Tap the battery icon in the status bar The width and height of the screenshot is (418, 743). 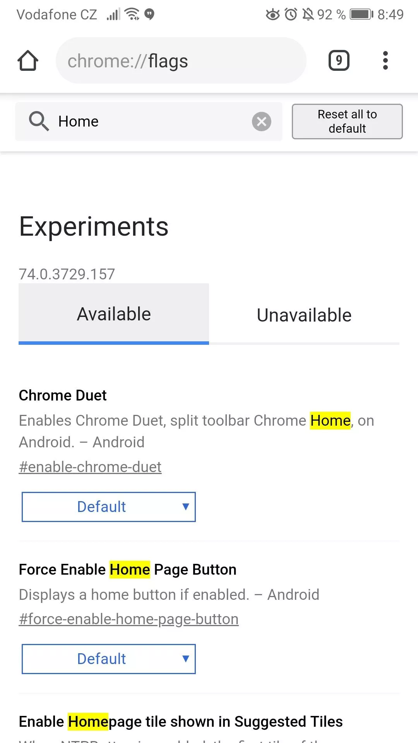[x=362, y=14]
